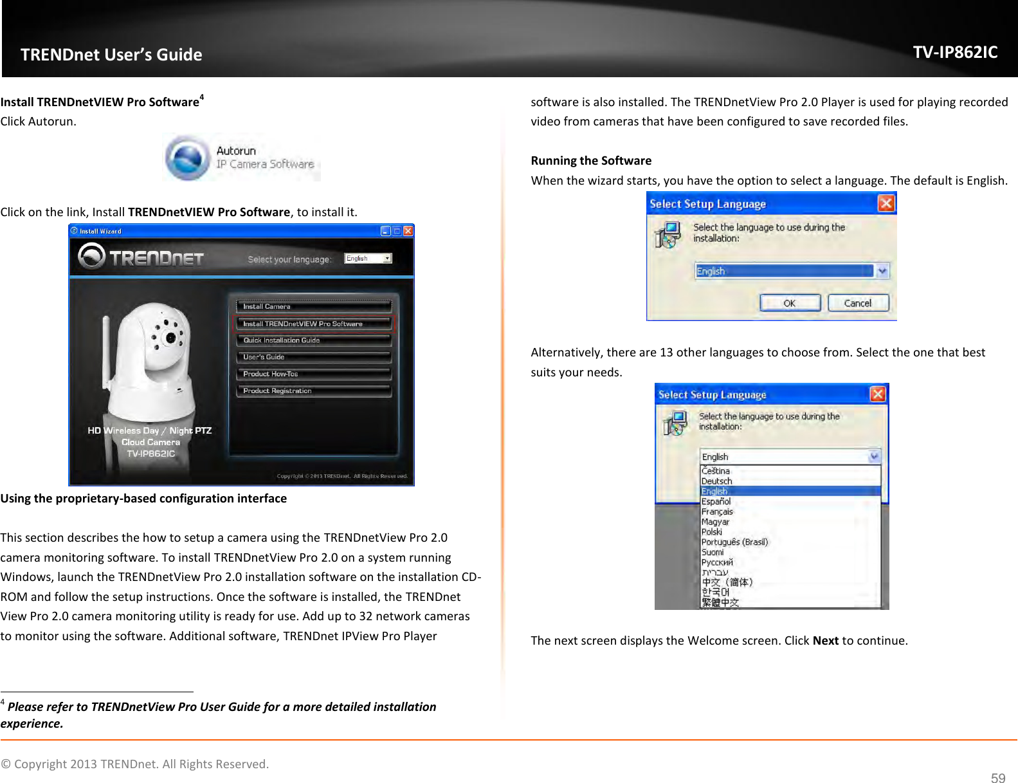
Task: Select Suomi from the language list
Action: [x=790, y=552]
